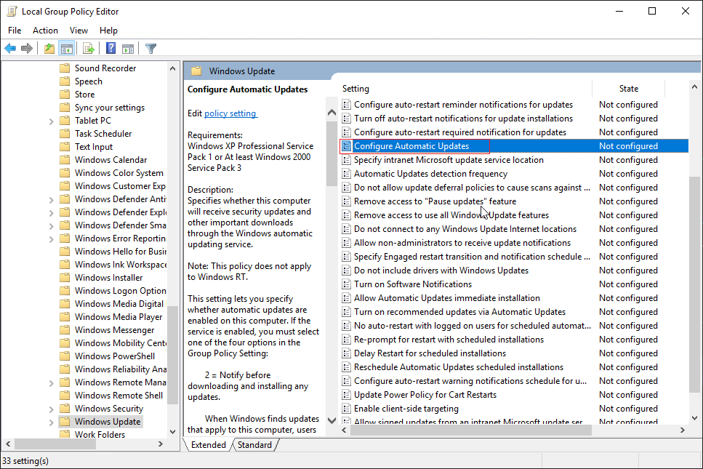Select the Sync your settings tree item
Viewport: 703px width, 469px height.
109,108
